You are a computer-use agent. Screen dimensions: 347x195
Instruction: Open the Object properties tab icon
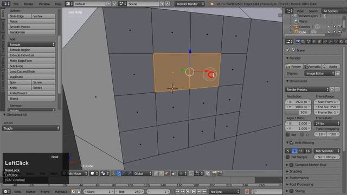click(x=319, y=42)
